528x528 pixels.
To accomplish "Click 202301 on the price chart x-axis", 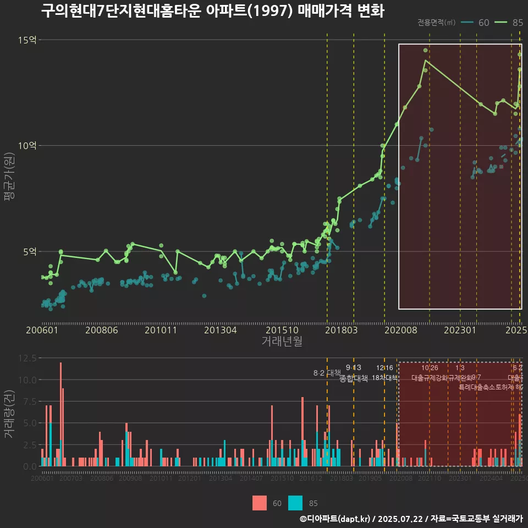I will [460, 330].
